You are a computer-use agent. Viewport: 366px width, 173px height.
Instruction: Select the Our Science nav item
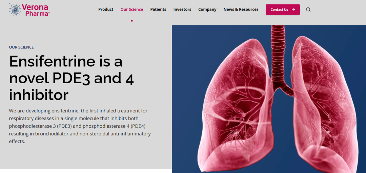tap(132, 9)
